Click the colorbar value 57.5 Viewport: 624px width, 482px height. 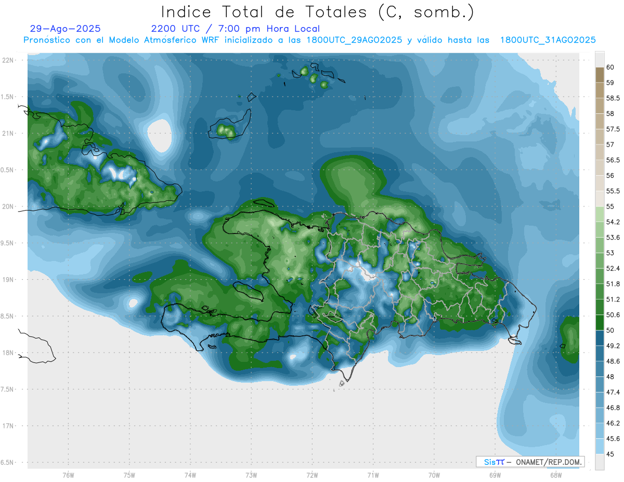pos(613,129)
